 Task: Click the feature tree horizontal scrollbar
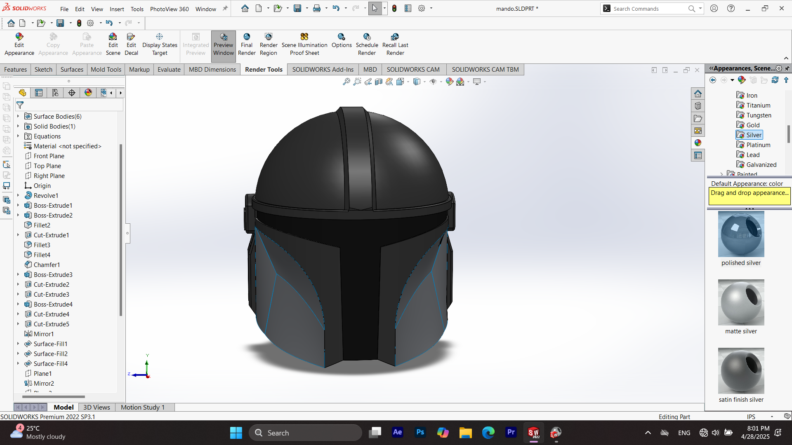point(54,397)
